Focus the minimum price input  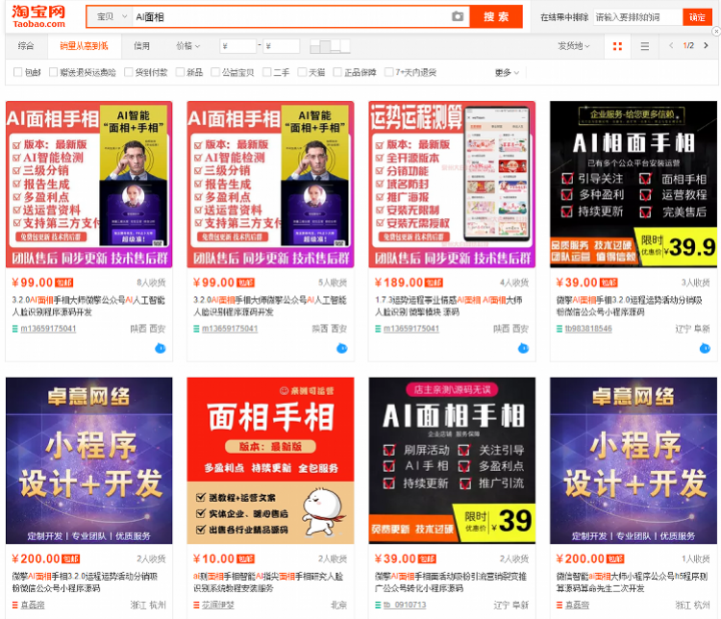237,46
